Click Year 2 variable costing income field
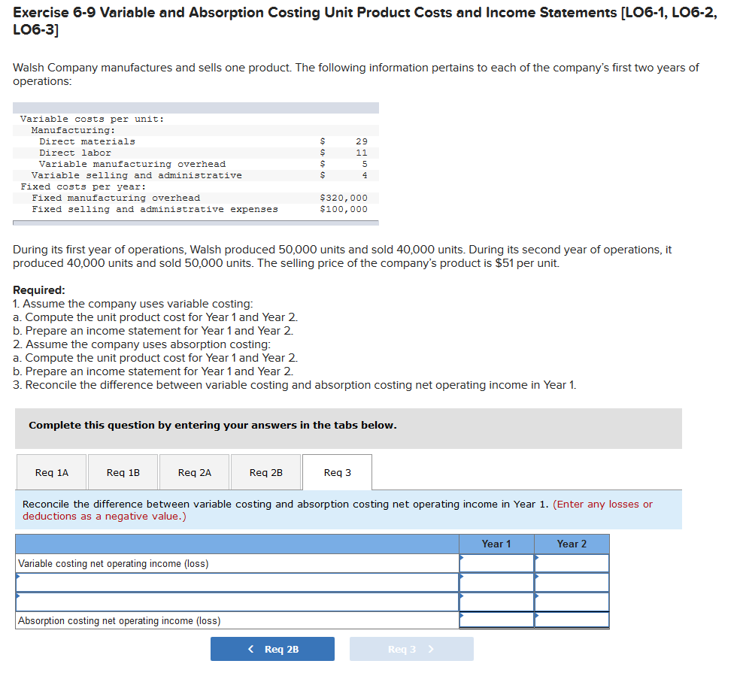 pos(572,563)
